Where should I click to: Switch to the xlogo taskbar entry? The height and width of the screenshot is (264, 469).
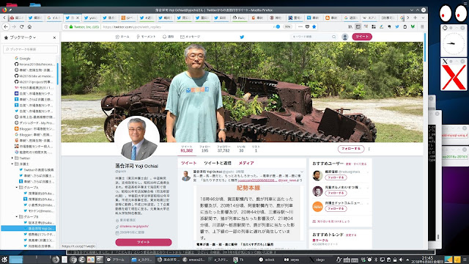click(x=317, y=260)
